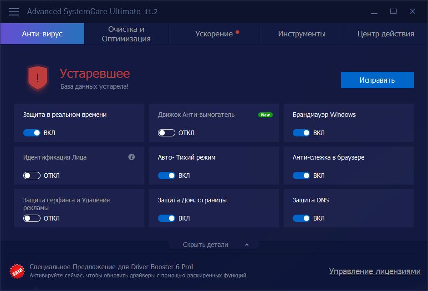Screen dimensions: 428x291
Task: Click the Защита в реальном времени label
Action: click(65, 115)
